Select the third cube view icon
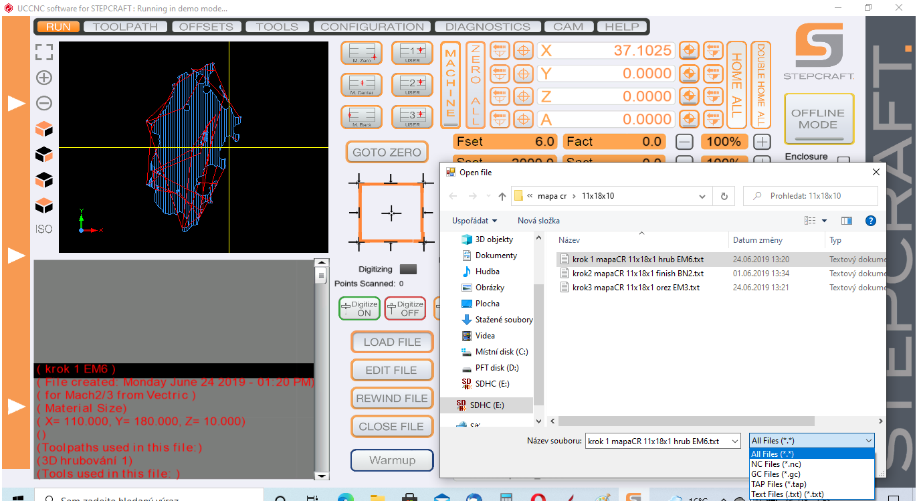The width and height of the screenshot is (917, 501). coord(44,180)
